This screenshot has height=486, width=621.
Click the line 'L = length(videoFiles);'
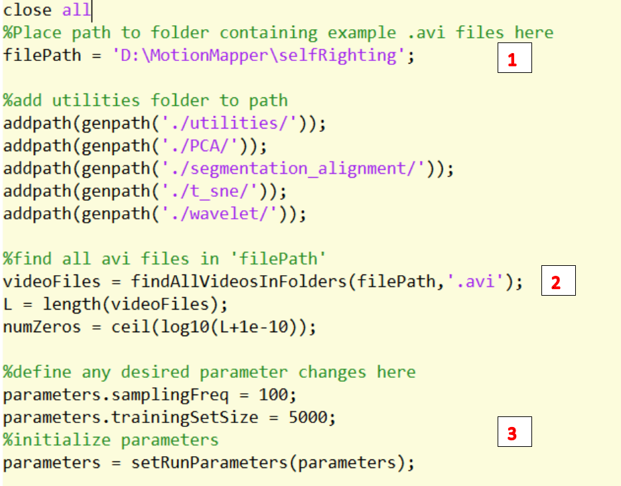115,304
